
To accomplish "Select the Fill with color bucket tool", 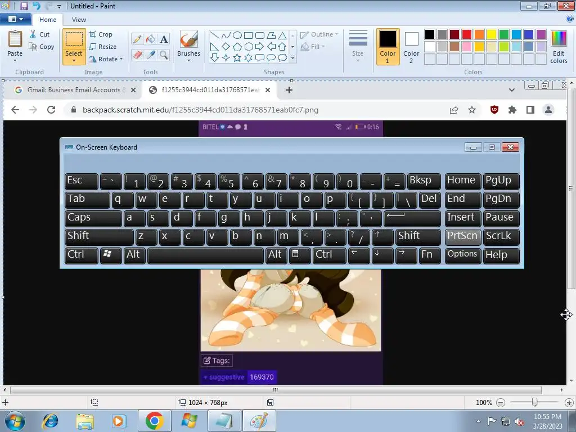I will coord(151,39).
